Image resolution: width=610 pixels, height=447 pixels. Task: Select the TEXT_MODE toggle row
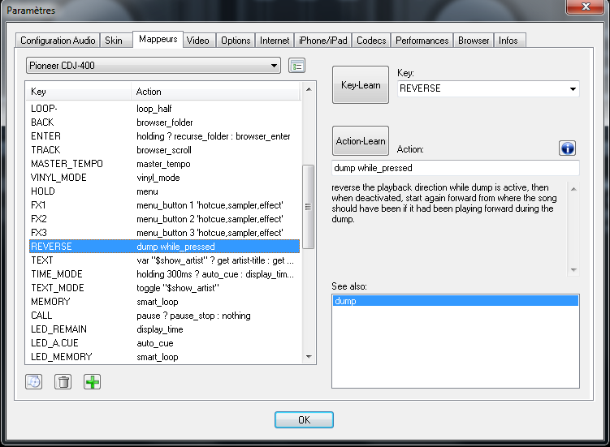[x=164, y=288]
